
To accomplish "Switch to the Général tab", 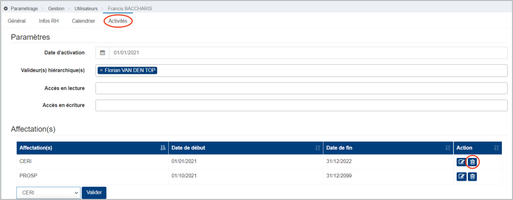I will (x=17, y=21).
